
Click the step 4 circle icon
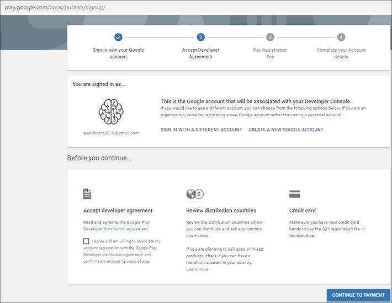pos(341,37)
